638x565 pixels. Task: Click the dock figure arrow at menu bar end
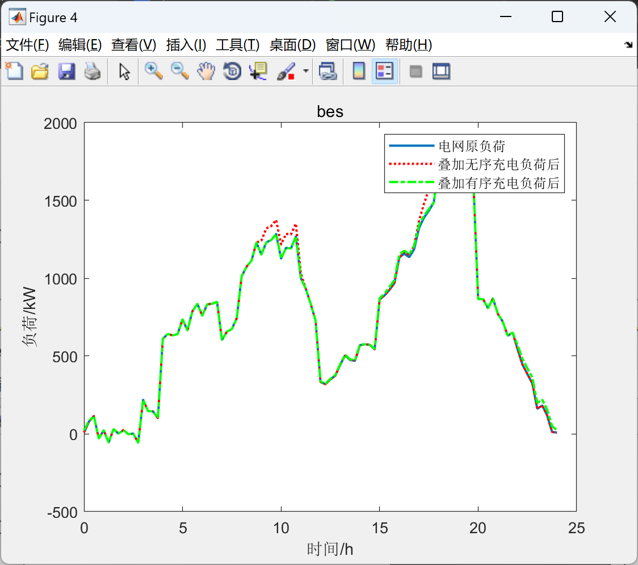(x=628, y=45)
